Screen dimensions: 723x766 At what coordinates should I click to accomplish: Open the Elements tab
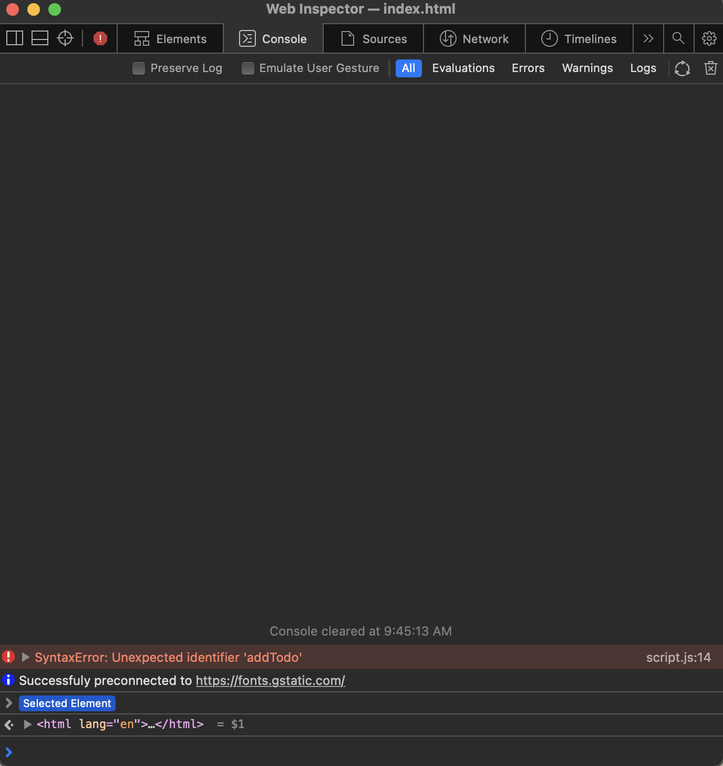coord(171,39)
